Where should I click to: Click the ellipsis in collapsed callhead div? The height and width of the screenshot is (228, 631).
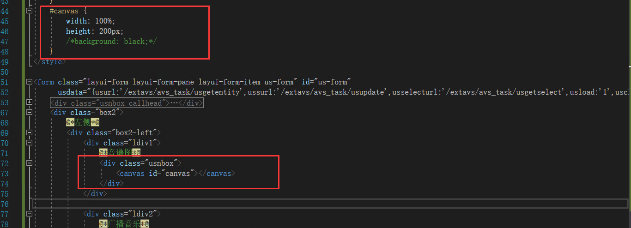(x=174, y=103)
